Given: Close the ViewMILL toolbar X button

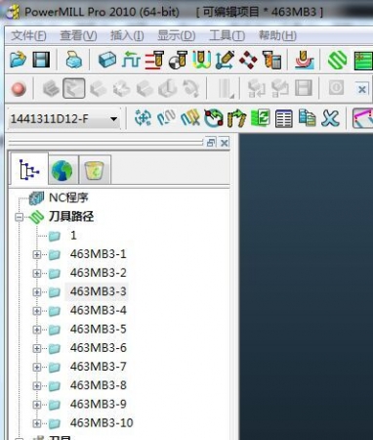Looking at the screenshot, I should 362,89.
